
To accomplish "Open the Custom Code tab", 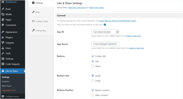I will click(41, 21).
